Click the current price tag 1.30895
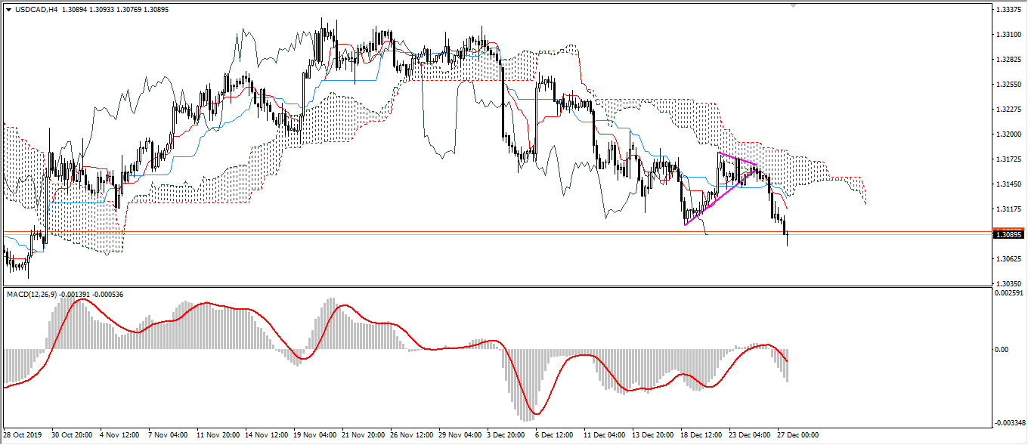This screenshot has width=1028, height=445. click(x=1010, y=235)
